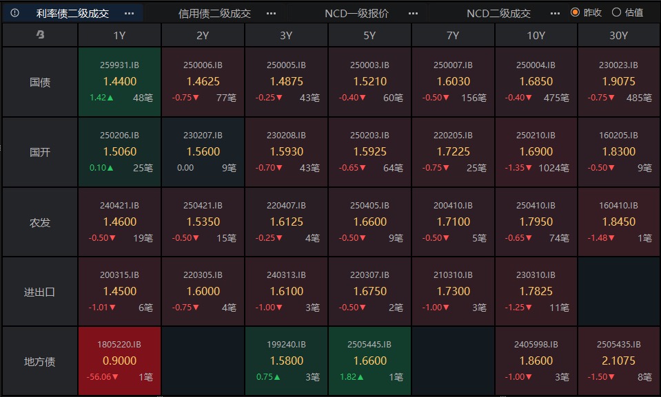Click bond code 250004.IB
Screen dimensions: 661x397
tap(536, 65)
